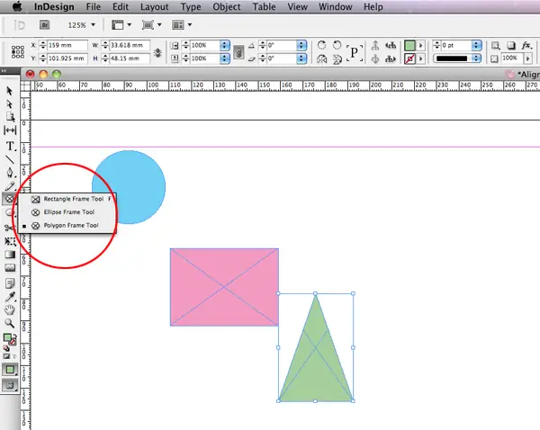Click the select container icon
Screen dimensions: 540x430
[375, 45]
